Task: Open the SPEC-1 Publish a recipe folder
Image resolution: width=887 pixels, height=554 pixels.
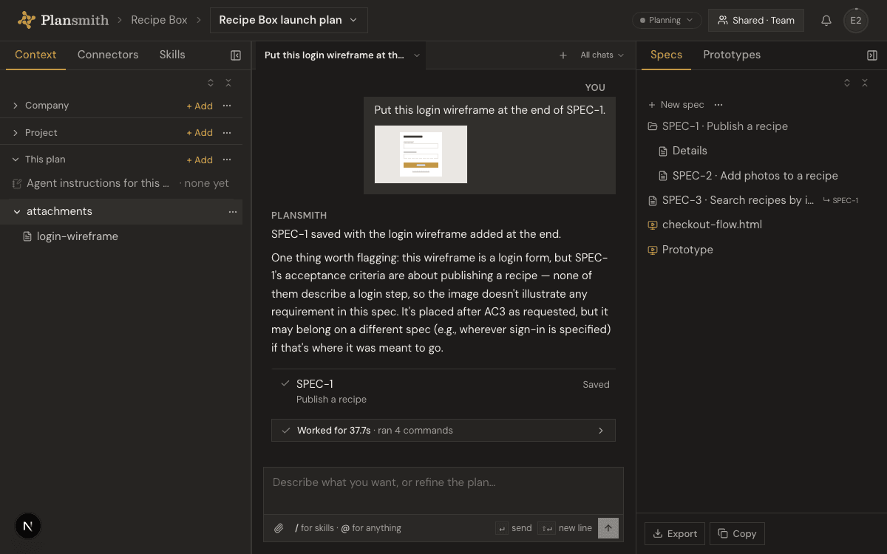Action: 718,126
